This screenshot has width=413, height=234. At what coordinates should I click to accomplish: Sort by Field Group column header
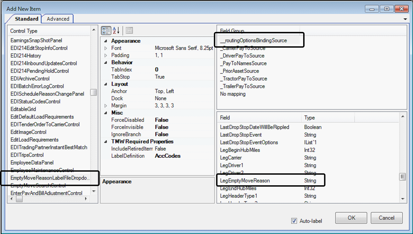tap(258, 31)
